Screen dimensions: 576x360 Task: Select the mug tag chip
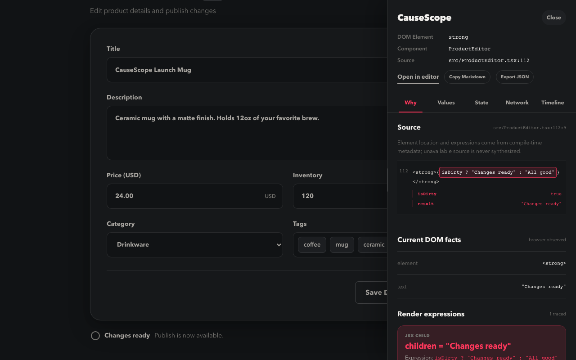(x=342, y=245)
